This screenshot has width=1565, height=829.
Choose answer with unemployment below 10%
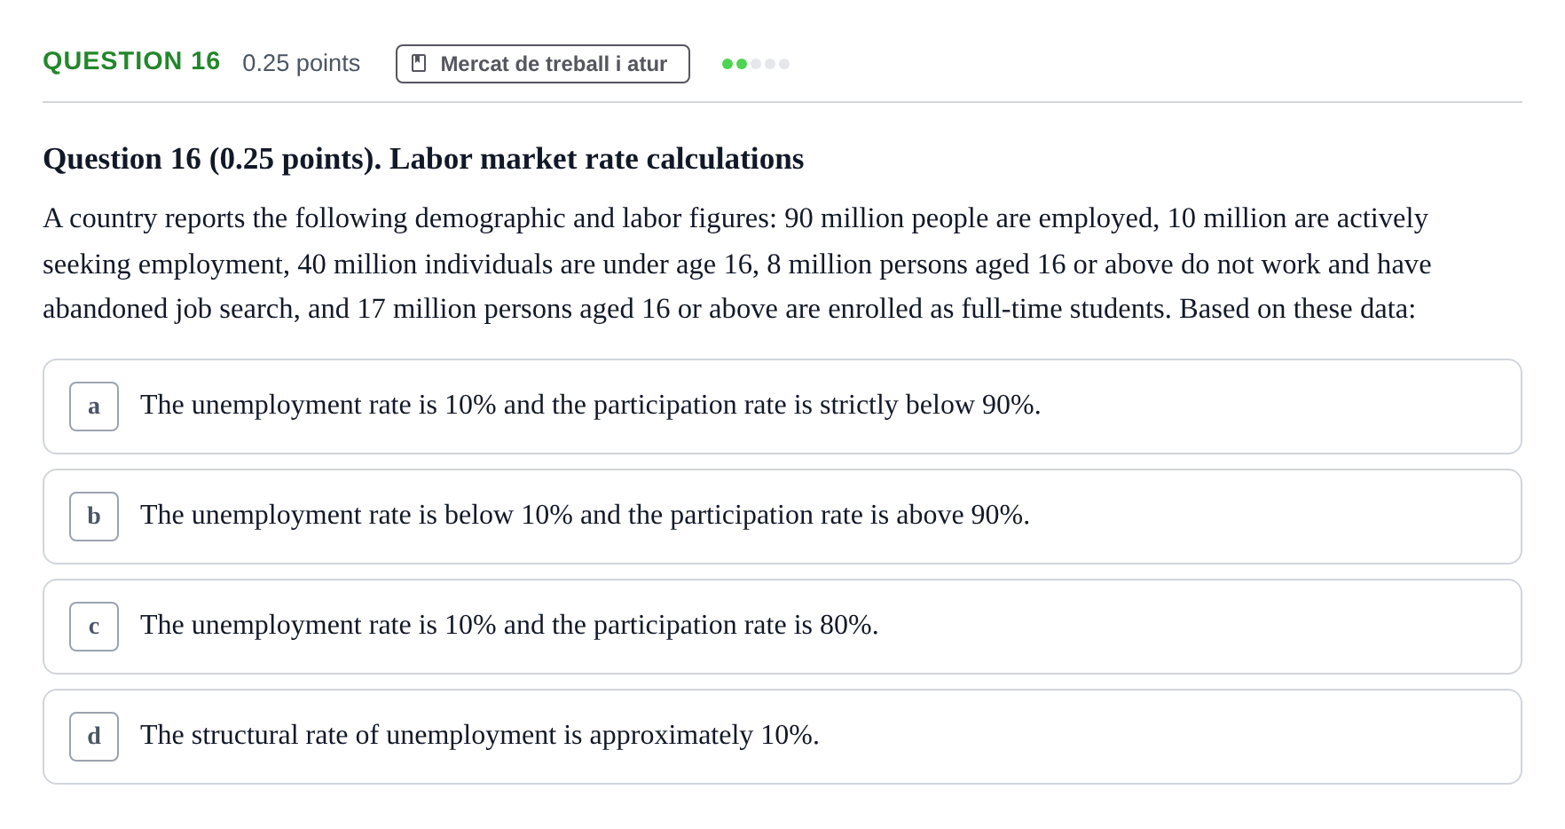click(x=782, y=517)
